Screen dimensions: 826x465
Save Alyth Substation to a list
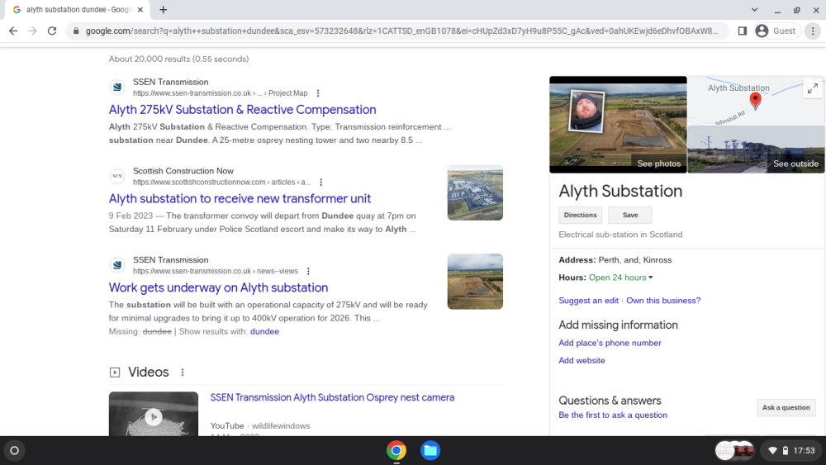(x=630, y=215)
